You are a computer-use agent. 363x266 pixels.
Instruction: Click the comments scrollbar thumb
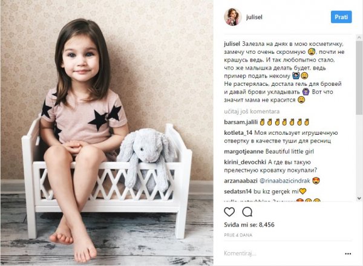click(x=359, y=77)
